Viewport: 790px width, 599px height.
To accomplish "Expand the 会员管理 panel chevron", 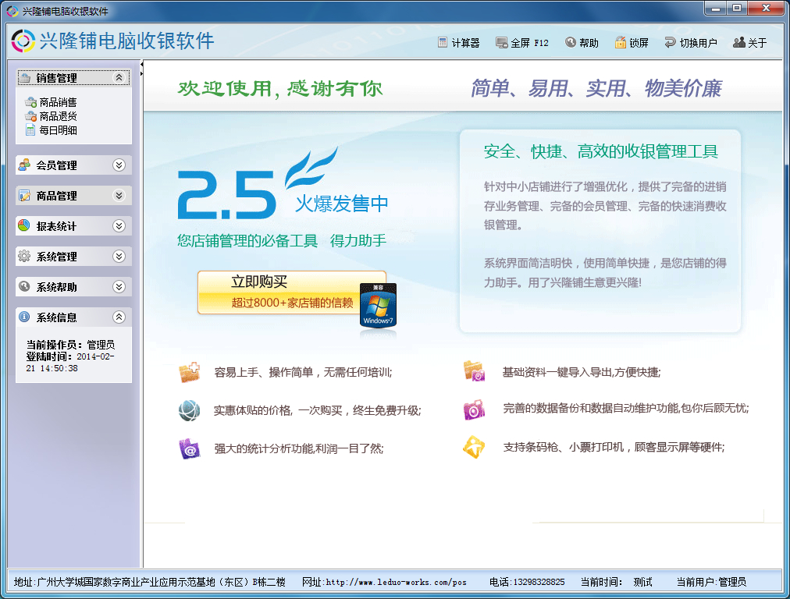I will click(119, 165).
